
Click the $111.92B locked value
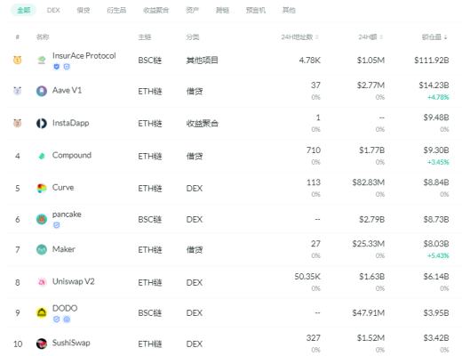click(x=432, y=61)
